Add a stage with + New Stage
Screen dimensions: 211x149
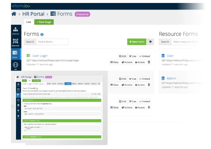pos(44,22)
